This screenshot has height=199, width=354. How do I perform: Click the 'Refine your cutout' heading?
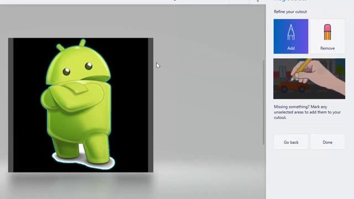(x=290, y=12)
